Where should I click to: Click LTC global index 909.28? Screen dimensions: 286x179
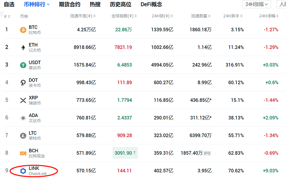[124, 135]
